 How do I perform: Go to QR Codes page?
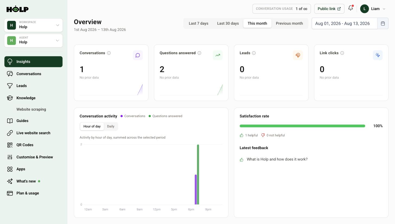pyautogui.click(x=33, y=145)
